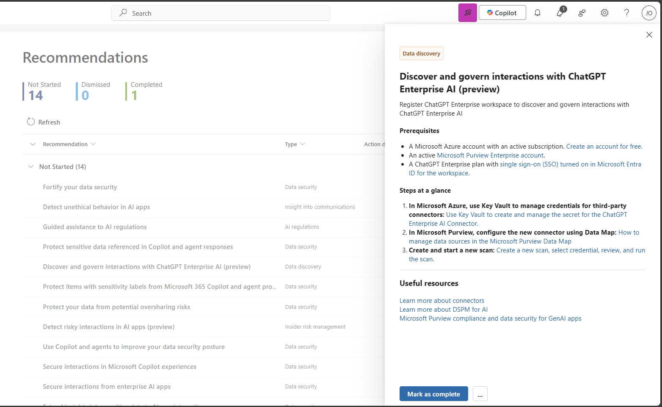Viewport: 662px width, 407px height.
Task: Click the Mark as complete button
Action: (x=434, y=394)
